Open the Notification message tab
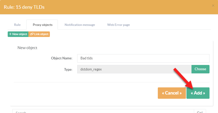 coord(80,25)
